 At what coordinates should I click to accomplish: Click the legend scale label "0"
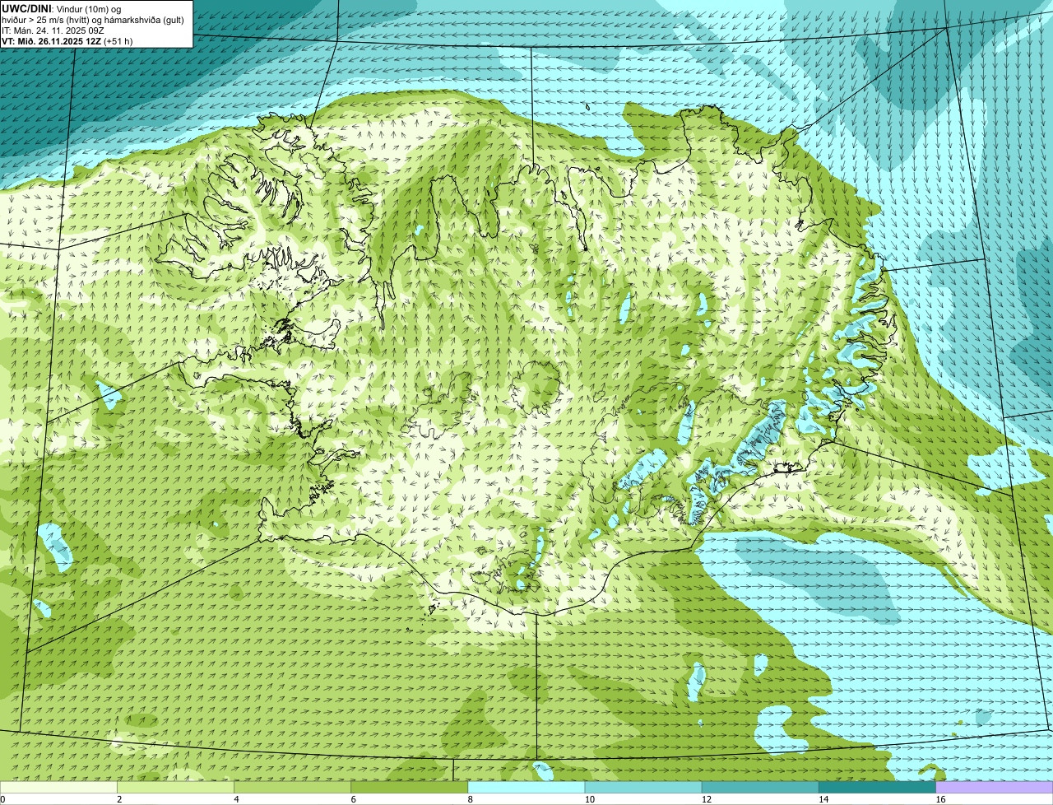point(2,799)
